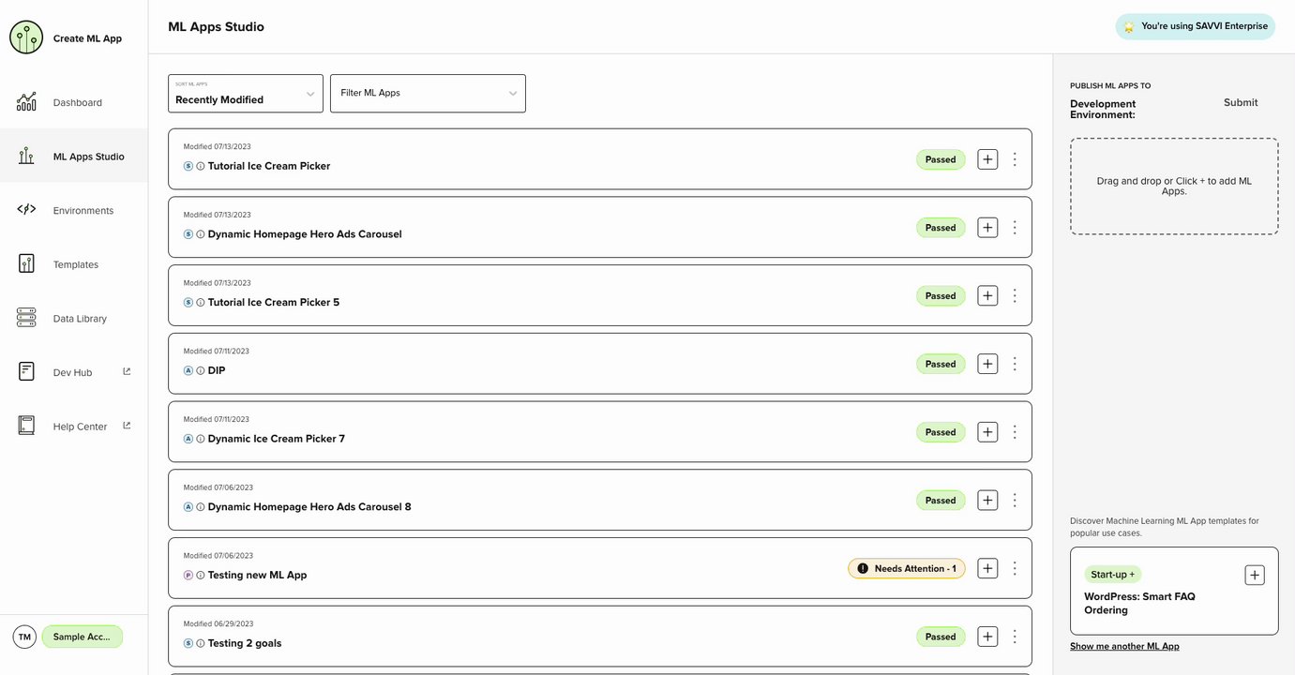Open Templates from the sidebar
1295x675 pixels.
pyautogui.click(x=75, y=264)
